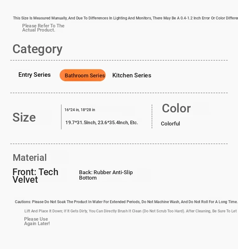
Task: Click the 16*24 in, 18*28 in size text
Action: tap(80, 110)
